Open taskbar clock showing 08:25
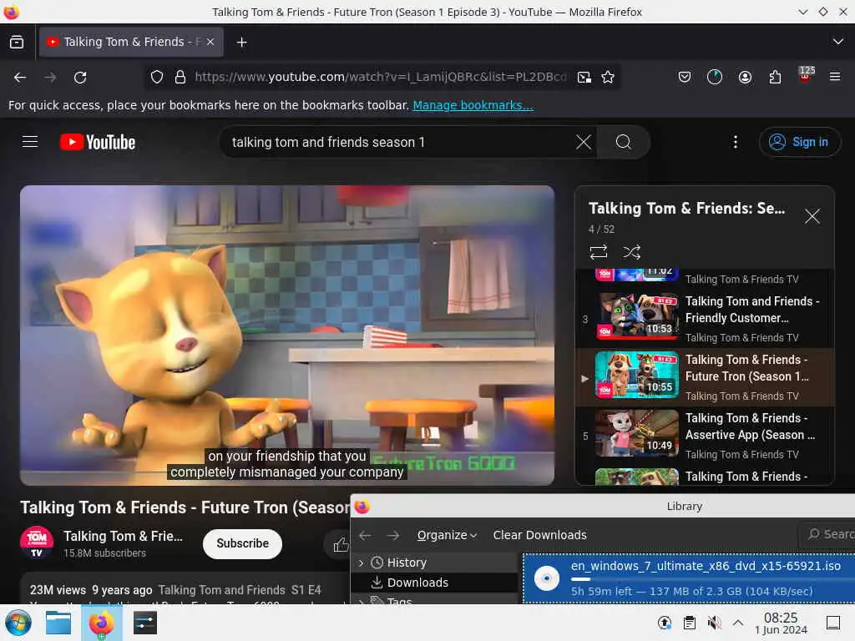 781,623
